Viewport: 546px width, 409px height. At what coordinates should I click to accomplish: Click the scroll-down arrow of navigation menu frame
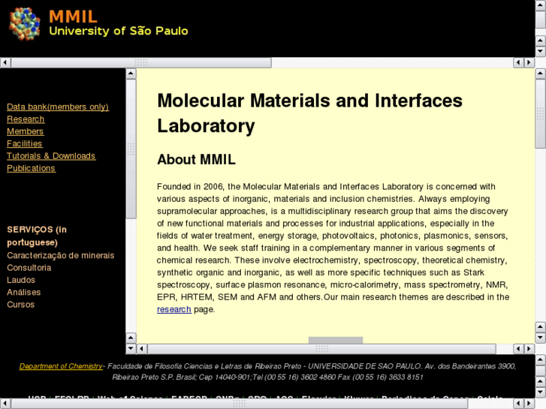[x=131, y=348]
